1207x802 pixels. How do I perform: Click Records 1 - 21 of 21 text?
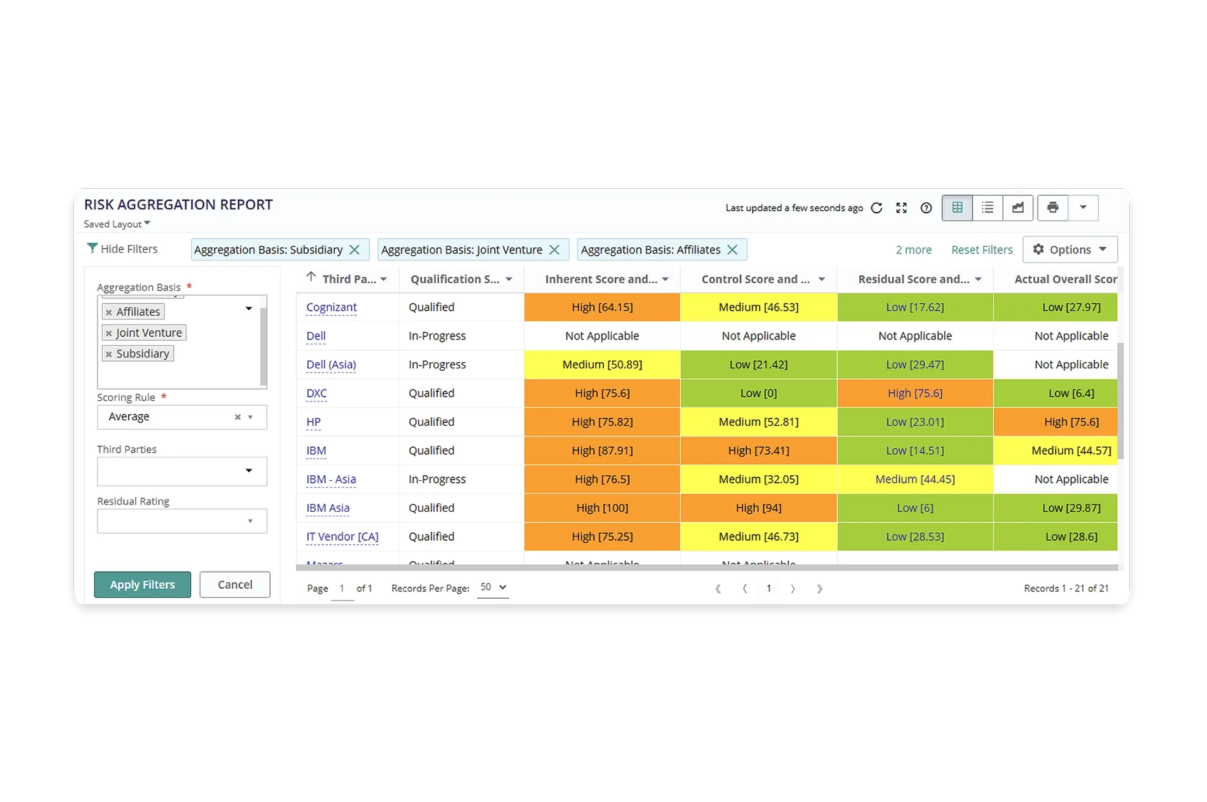tap(1066, 589)
